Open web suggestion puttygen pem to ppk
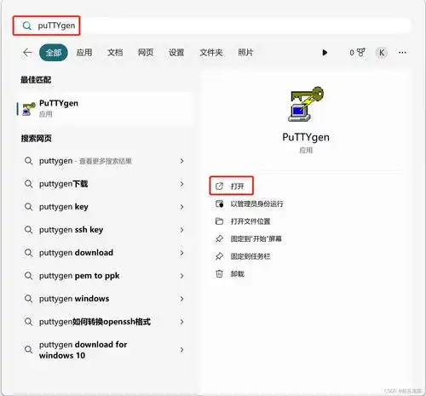This screenshot has height=396, width=426. pyautogui.click(x=105, y=276)
